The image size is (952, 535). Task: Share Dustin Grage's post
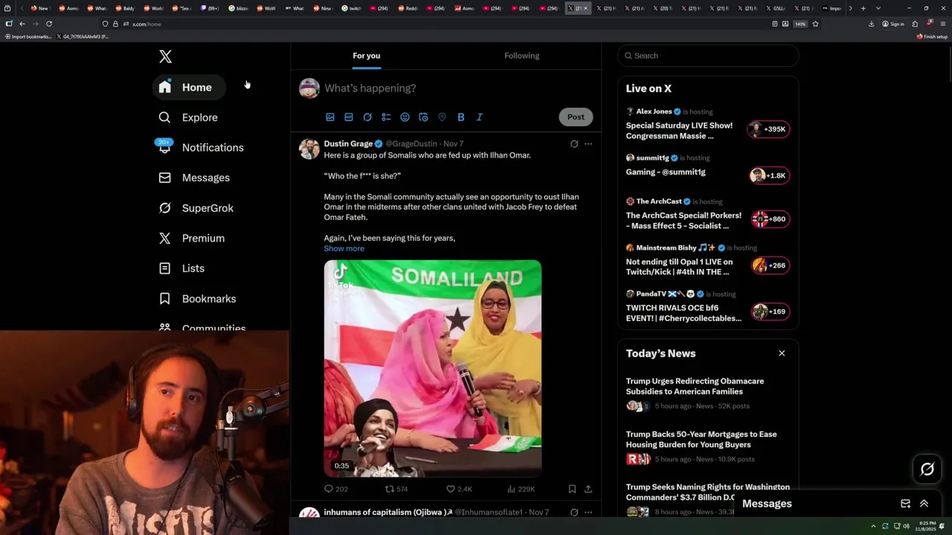pyautogui.click(x=588, y=489)
